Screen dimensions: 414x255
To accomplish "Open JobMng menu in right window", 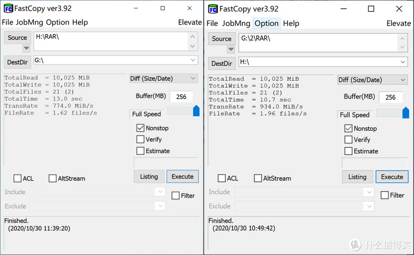I will point(236,23).
